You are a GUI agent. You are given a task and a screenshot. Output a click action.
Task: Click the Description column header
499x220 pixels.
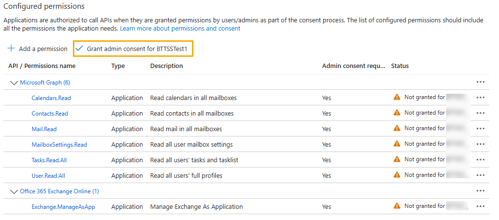(x=167, y=66)
